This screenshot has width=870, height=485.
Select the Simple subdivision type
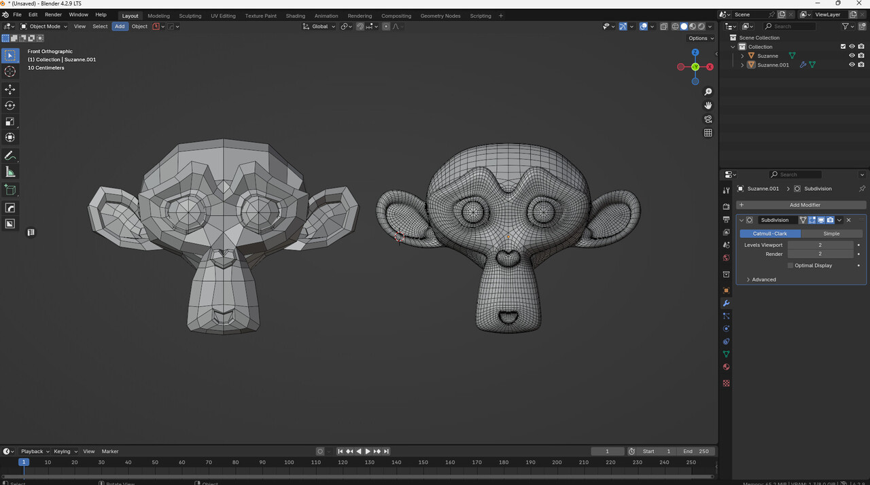(x=831, y=233)
